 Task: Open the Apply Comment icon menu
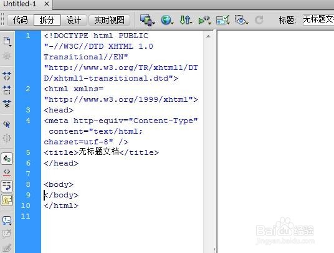coord(7,220)
